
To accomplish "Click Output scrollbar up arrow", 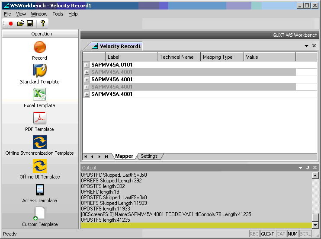I will click(315, 175).
